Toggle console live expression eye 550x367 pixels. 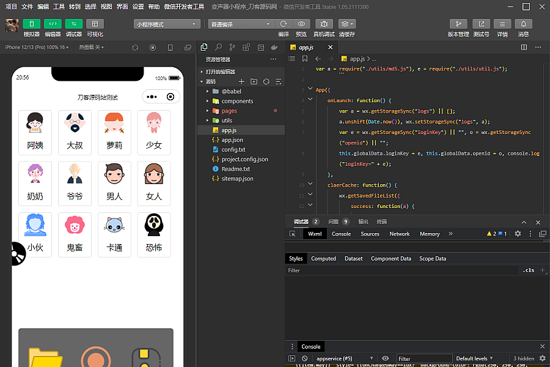click(385, 358)
